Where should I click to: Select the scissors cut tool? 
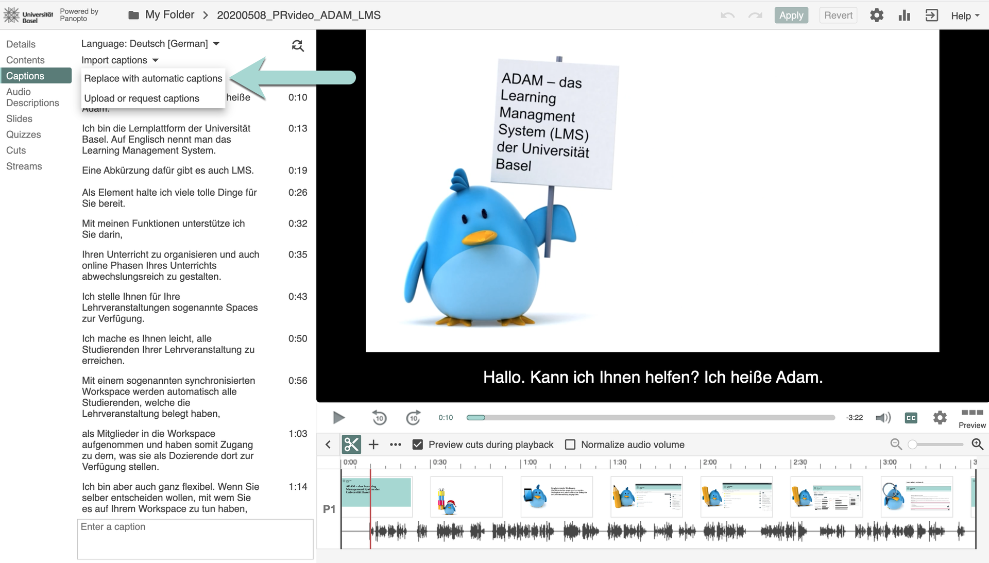[351, 445]
